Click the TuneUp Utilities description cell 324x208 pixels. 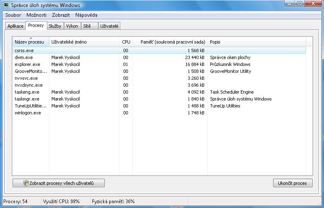(225, 106)
